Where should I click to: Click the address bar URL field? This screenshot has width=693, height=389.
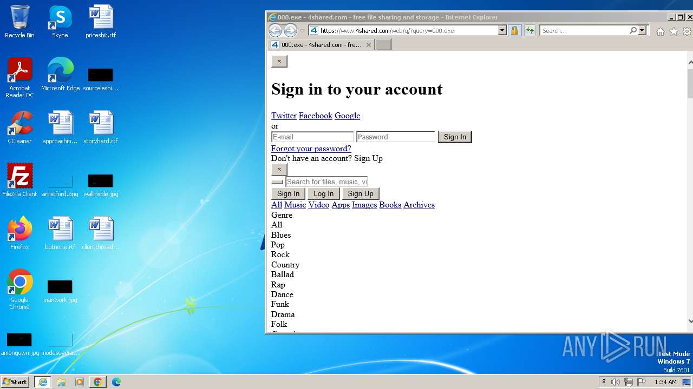tap(408, 31)
